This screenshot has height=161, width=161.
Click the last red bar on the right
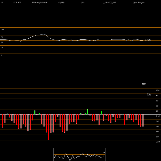[x=143, y=120]
